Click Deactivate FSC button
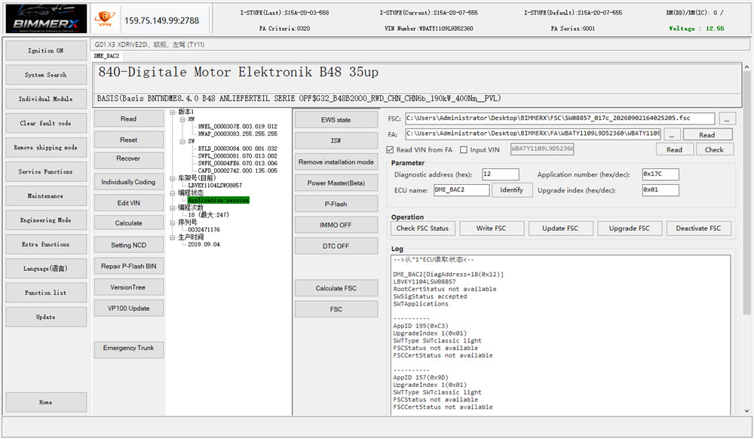The width and height of the screenshot is (754, 439). 698,229
